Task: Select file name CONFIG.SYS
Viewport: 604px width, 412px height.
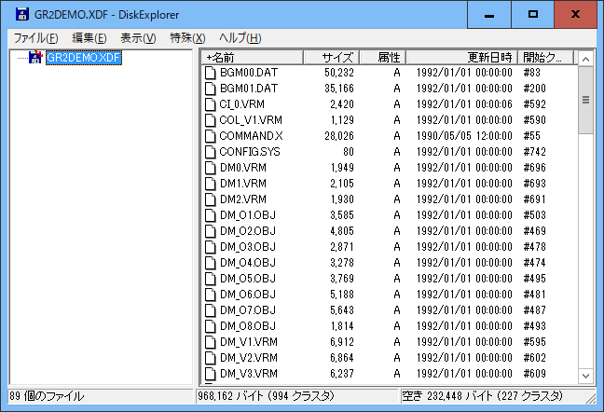Action: pos(250,152)
